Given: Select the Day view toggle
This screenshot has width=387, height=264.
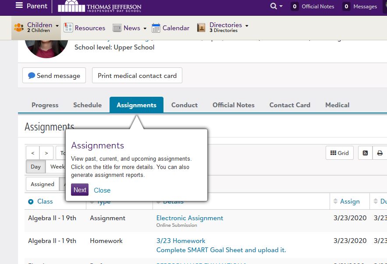Looking at the screenshot, I should (36, 167).
